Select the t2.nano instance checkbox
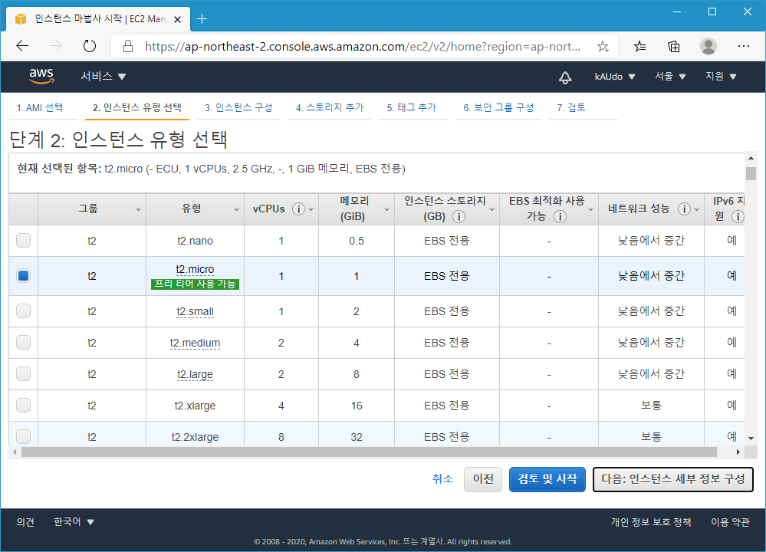766x552 pixels. tap(24, 240)
